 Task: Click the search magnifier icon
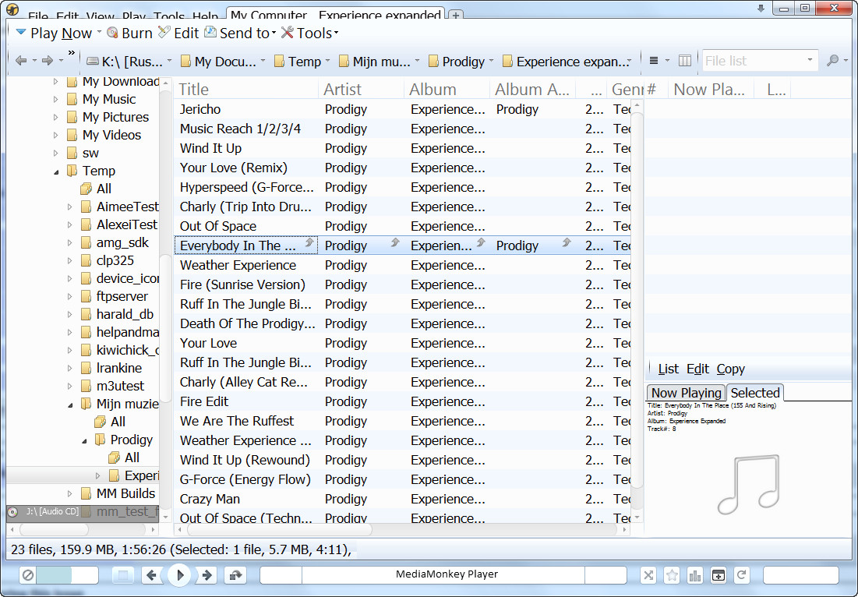[x=833, y=61]
